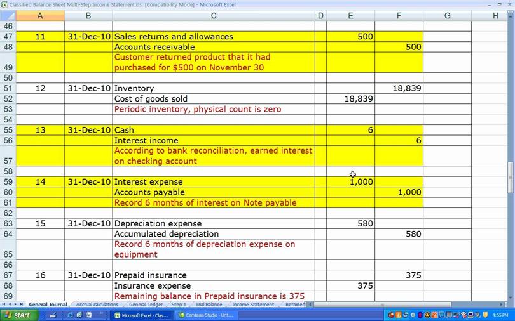Select the 580 debit for Depreciation expense
515x321 pixels.
350,223
